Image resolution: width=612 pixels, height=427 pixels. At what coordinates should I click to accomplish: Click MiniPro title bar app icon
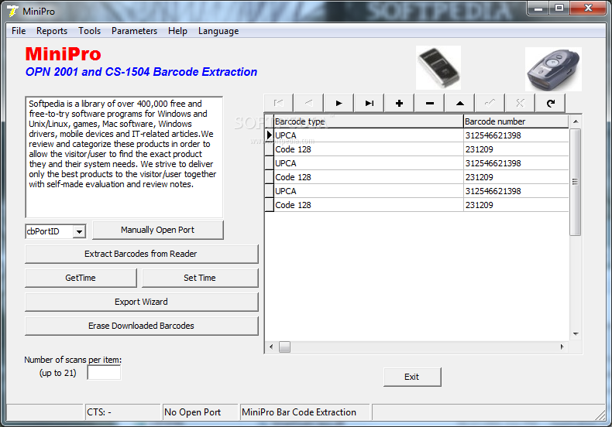pyautogui.click(x=13, y=11)
